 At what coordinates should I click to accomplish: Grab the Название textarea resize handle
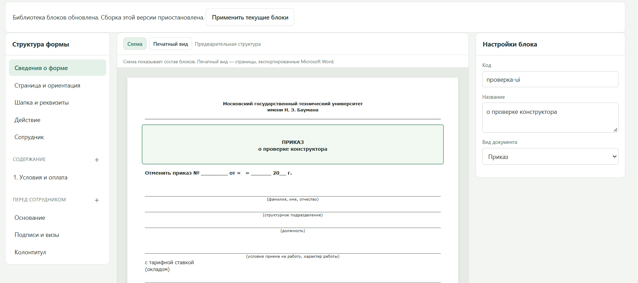click(615, 130)
